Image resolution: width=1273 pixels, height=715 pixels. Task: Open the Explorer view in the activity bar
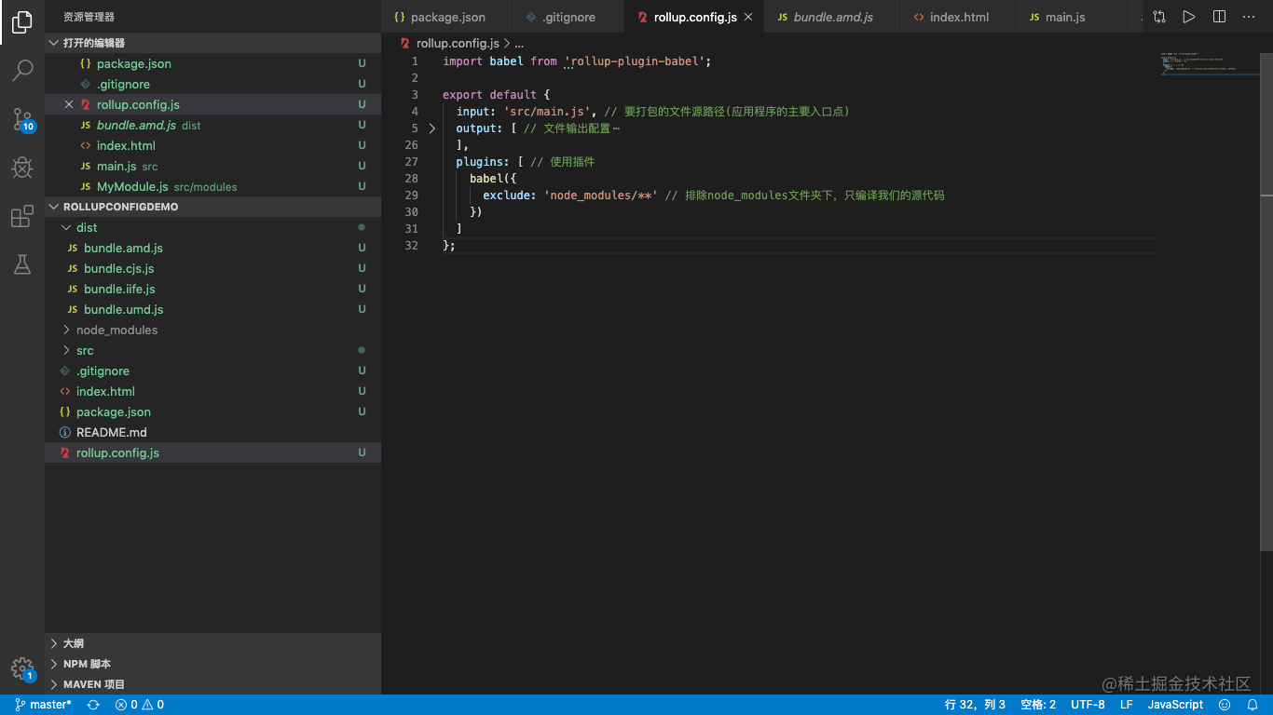click(x=22, y=22)
